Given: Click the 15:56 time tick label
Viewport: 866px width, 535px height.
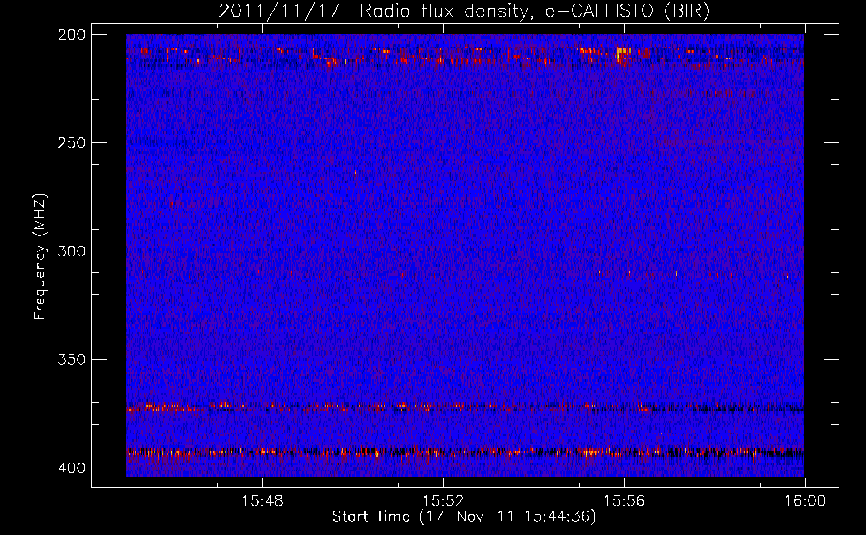Looking at the screenshot, I should click(x=624, y=501).
